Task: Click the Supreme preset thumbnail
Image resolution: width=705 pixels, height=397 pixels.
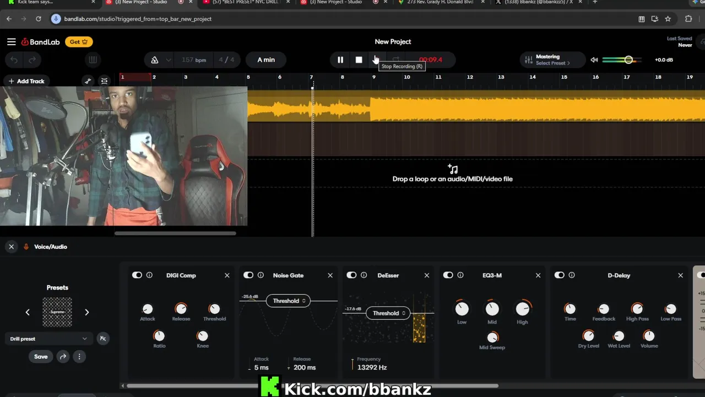Action: pos(57,312)
